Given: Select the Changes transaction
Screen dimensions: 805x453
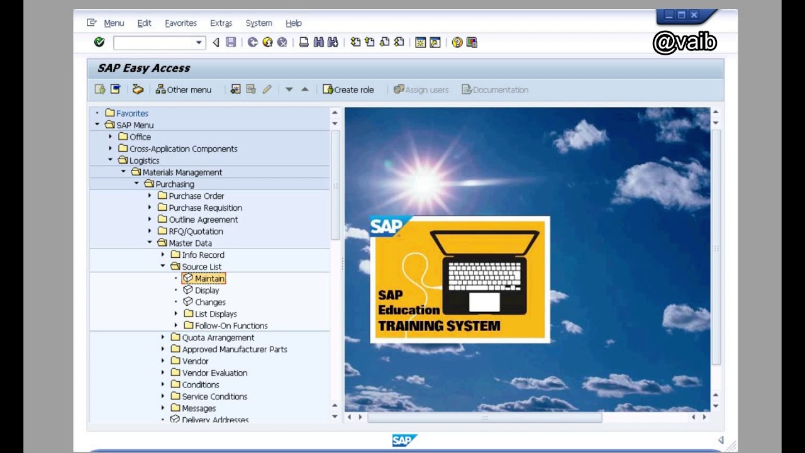Looking at the screenshot, I should click(204, 302).
